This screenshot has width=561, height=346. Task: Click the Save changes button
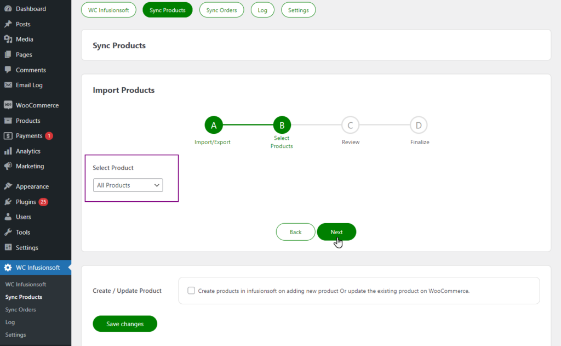tap(125, 324)
